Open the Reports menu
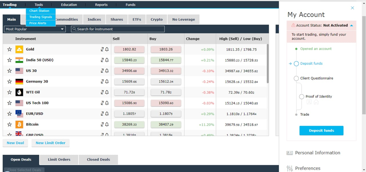 101,5
